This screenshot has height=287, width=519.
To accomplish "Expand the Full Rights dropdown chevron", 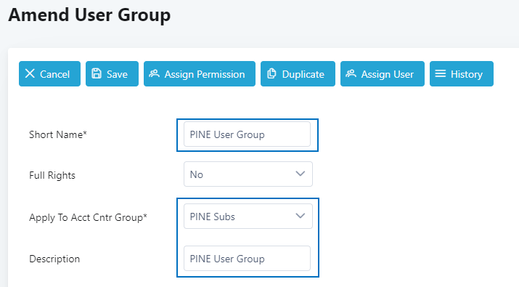I will [x=301, y=174].
